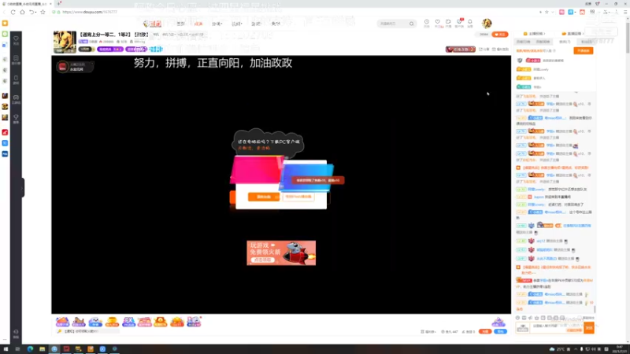This screenshot has height=354, width=630.
Task: Click the purple backpack icon beside gift bar
Action: [498, 322]
